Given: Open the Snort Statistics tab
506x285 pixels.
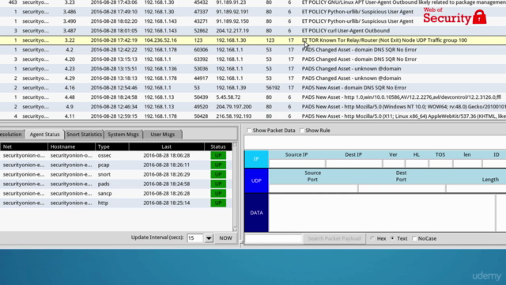Looking at the screenshot, I should pos(84,134).
